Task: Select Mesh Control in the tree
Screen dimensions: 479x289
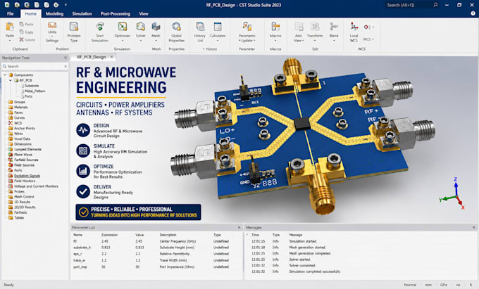Action: [24, 197]
